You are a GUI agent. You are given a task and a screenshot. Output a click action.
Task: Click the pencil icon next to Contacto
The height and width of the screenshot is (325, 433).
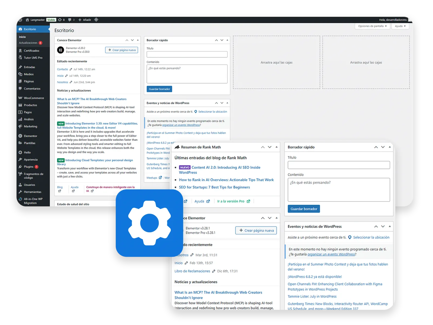(71, 69)
